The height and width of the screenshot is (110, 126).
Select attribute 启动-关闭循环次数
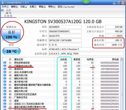pyautogui.click(x=23, y=72)
